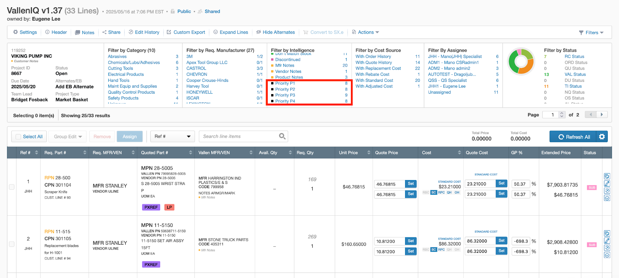The image size is (619, 278).
Task: Open Edit History from toolbar
Action: pyautogui.click(x=144, y=33)
